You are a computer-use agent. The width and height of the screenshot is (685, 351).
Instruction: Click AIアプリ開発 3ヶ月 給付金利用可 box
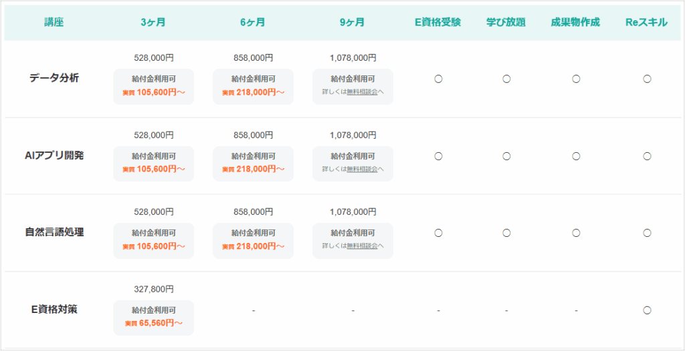154,163
